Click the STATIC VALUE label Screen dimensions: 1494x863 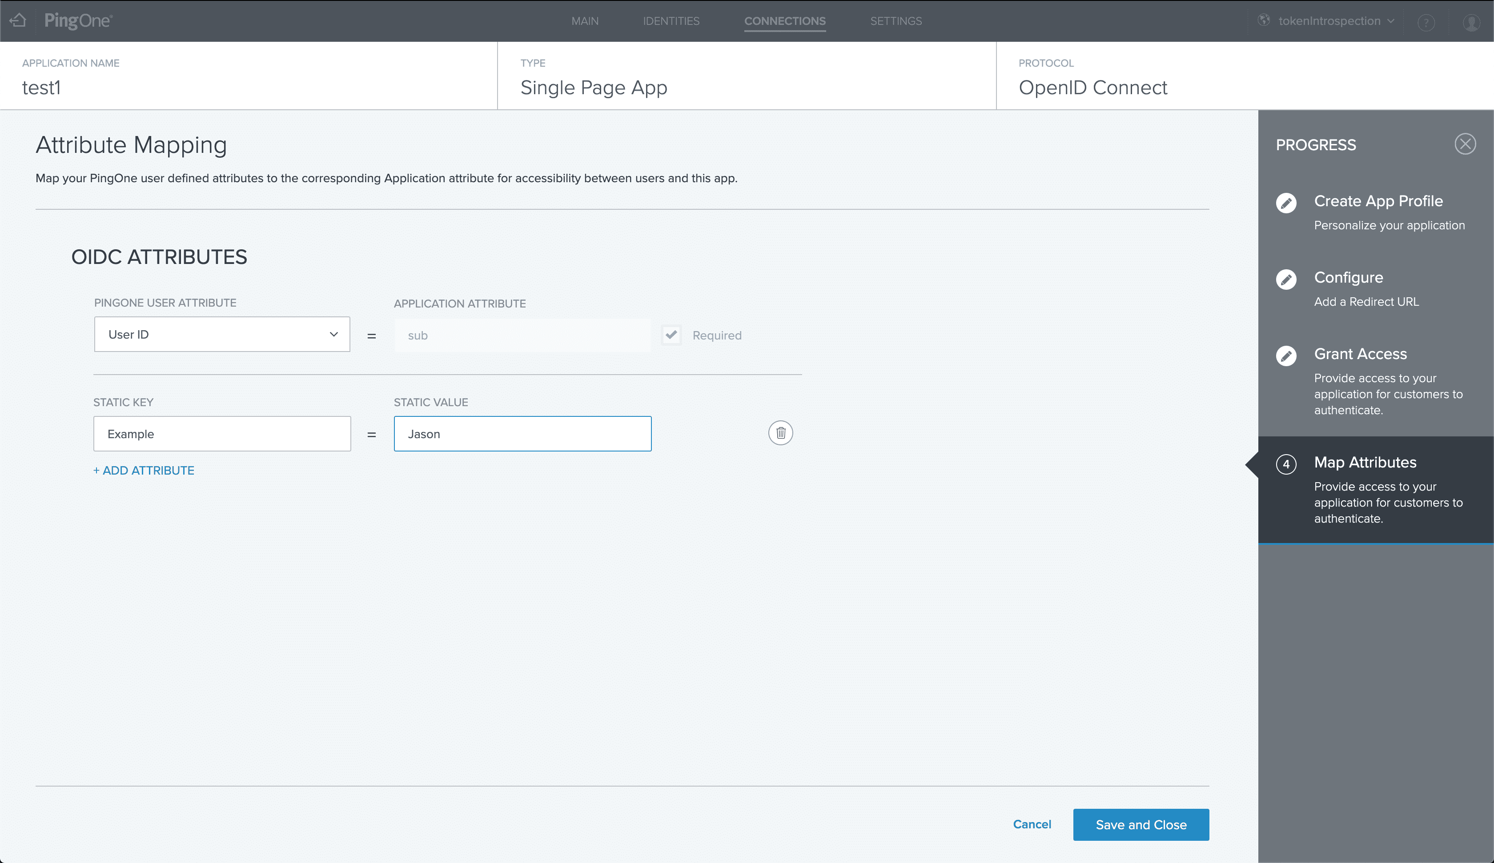tap(430, 403)
